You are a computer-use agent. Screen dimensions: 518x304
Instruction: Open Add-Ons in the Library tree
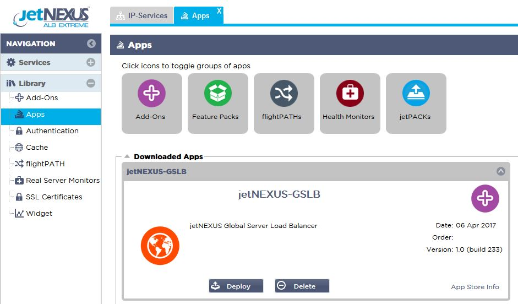click(x=42, y=98)
